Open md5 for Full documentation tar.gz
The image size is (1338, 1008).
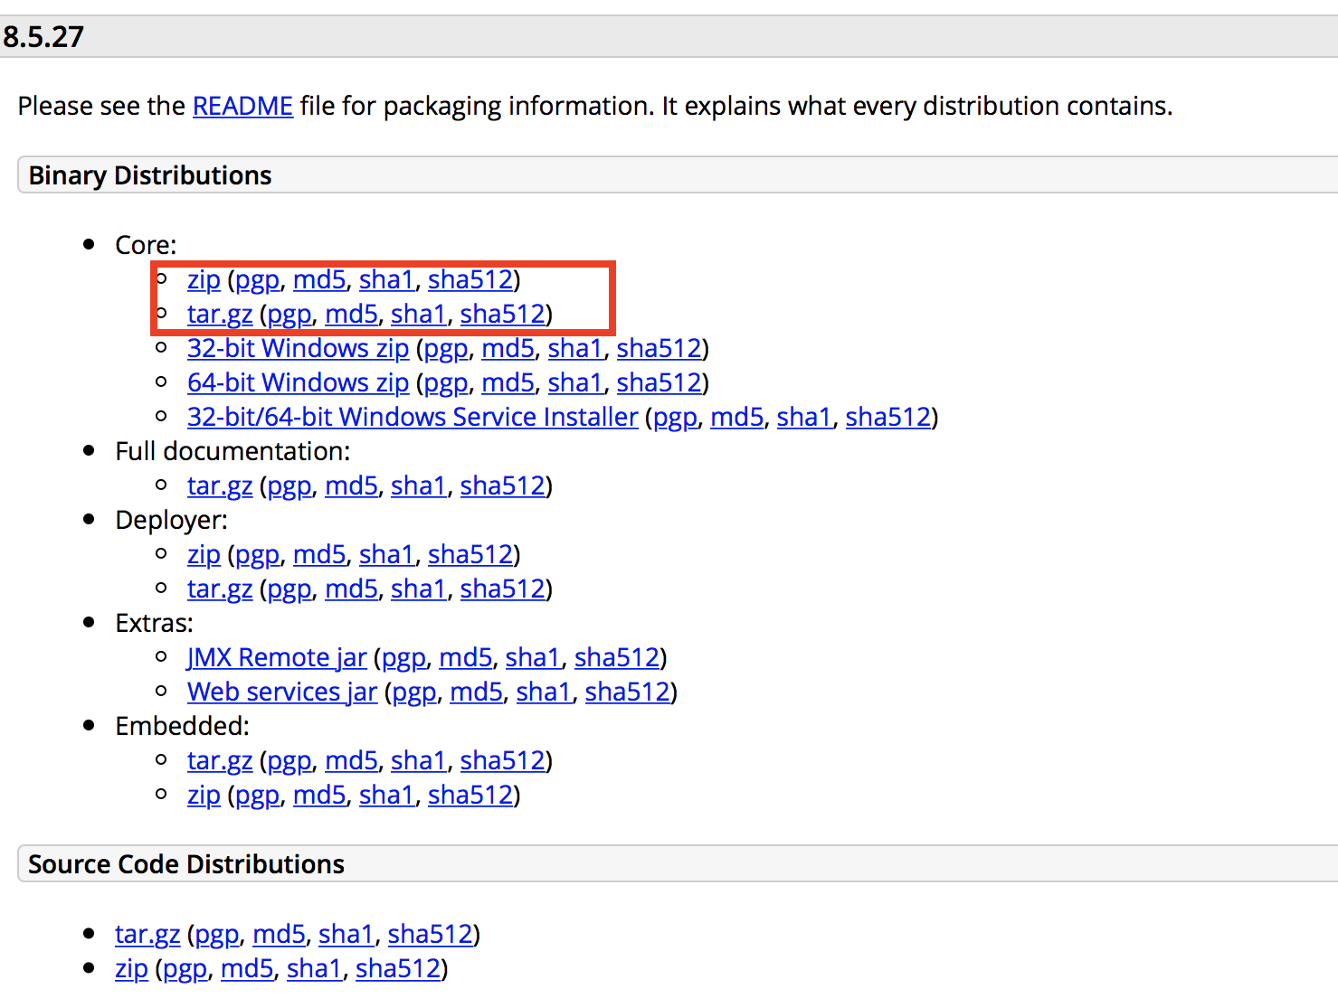(351, 486)
